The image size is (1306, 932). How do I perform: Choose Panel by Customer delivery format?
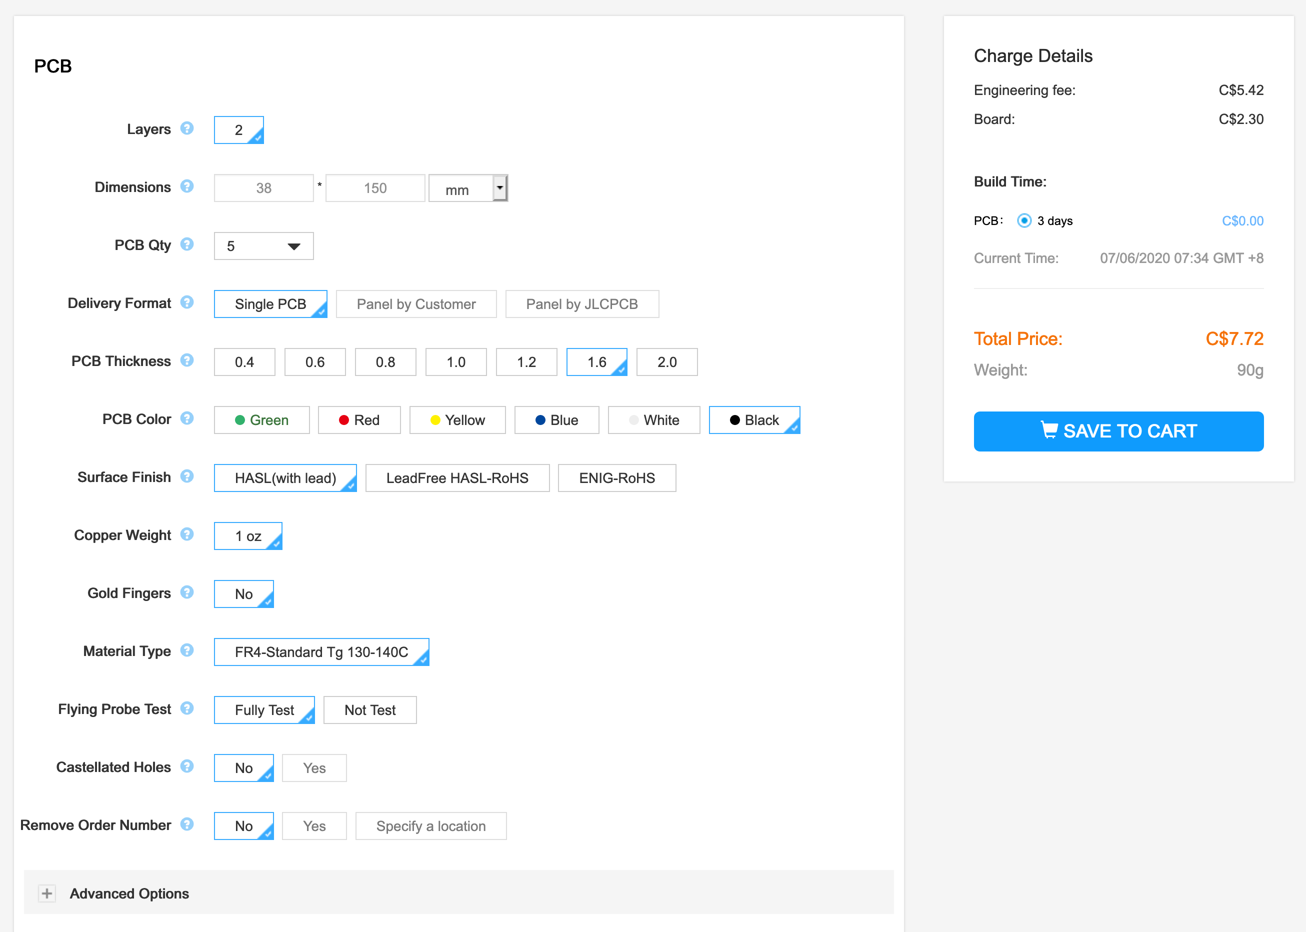[416, 304]
